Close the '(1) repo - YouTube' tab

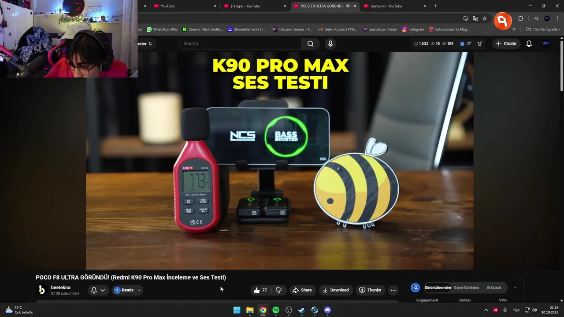coord(285,6)
